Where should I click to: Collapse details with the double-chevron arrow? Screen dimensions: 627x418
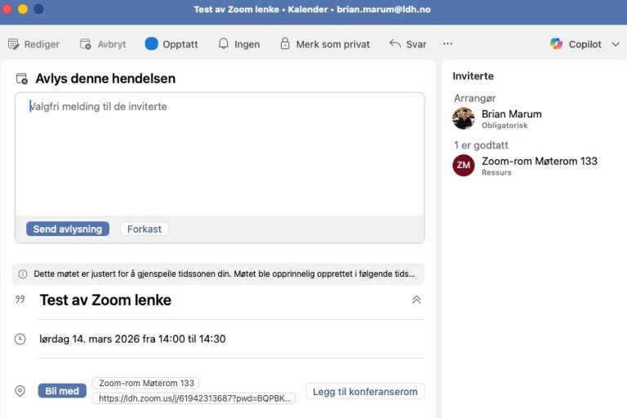point(416,300)
